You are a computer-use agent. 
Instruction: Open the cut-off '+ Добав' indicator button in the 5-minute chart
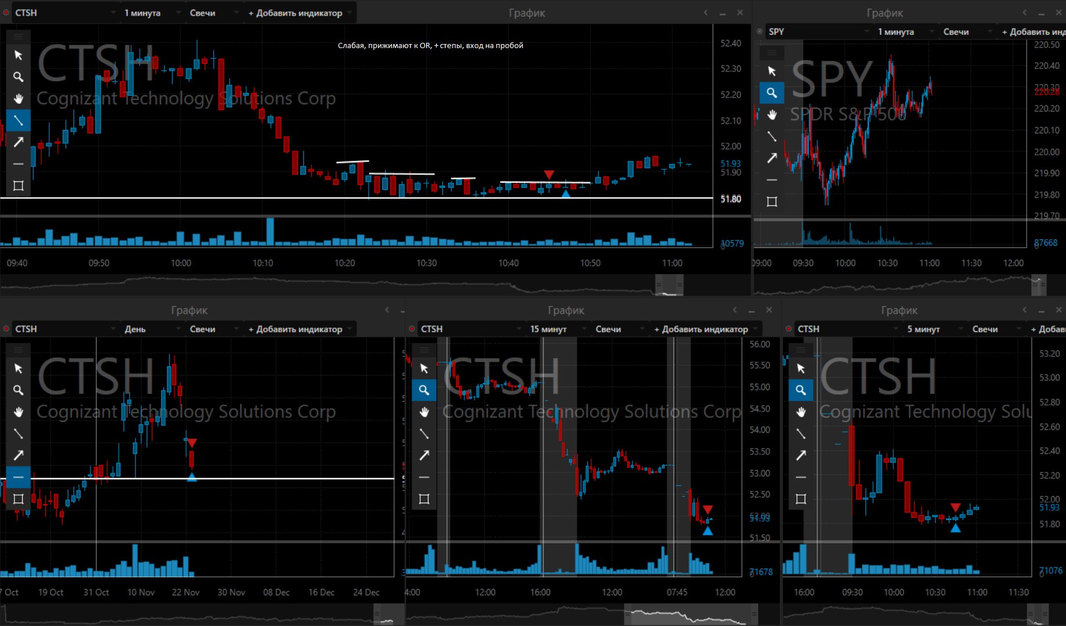[x=1047, y=329]
